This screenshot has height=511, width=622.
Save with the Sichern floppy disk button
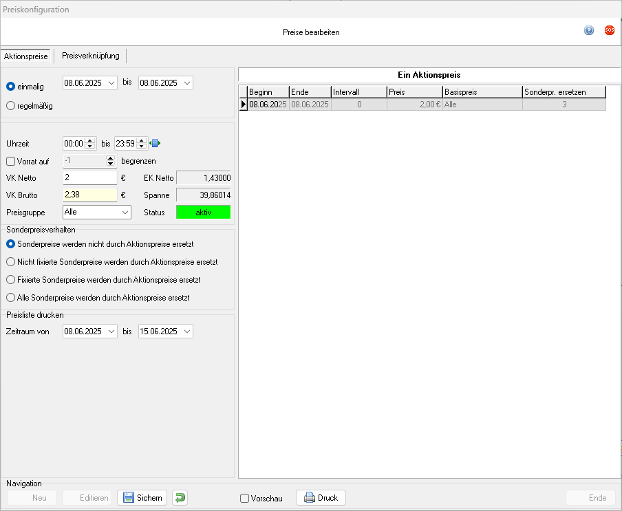coord(142,497)
